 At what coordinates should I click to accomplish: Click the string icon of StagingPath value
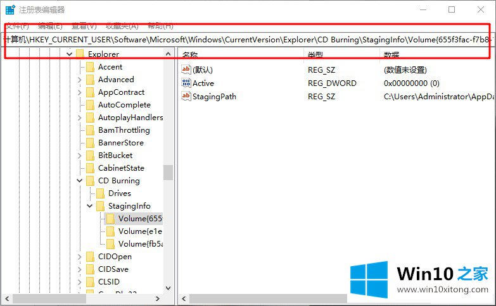click(x=186, y=96)
